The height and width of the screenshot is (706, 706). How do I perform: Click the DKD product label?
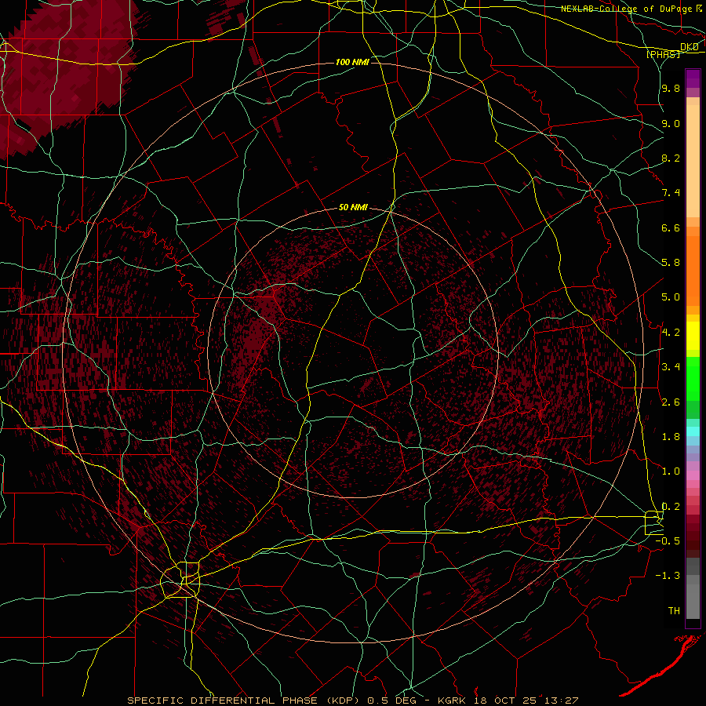[690, 47]
